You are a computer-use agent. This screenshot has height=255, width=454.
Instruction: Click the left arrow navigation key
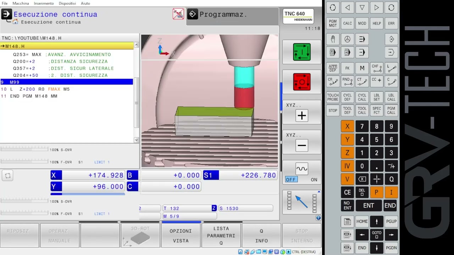pyautogui.click(x=362, y=234)
